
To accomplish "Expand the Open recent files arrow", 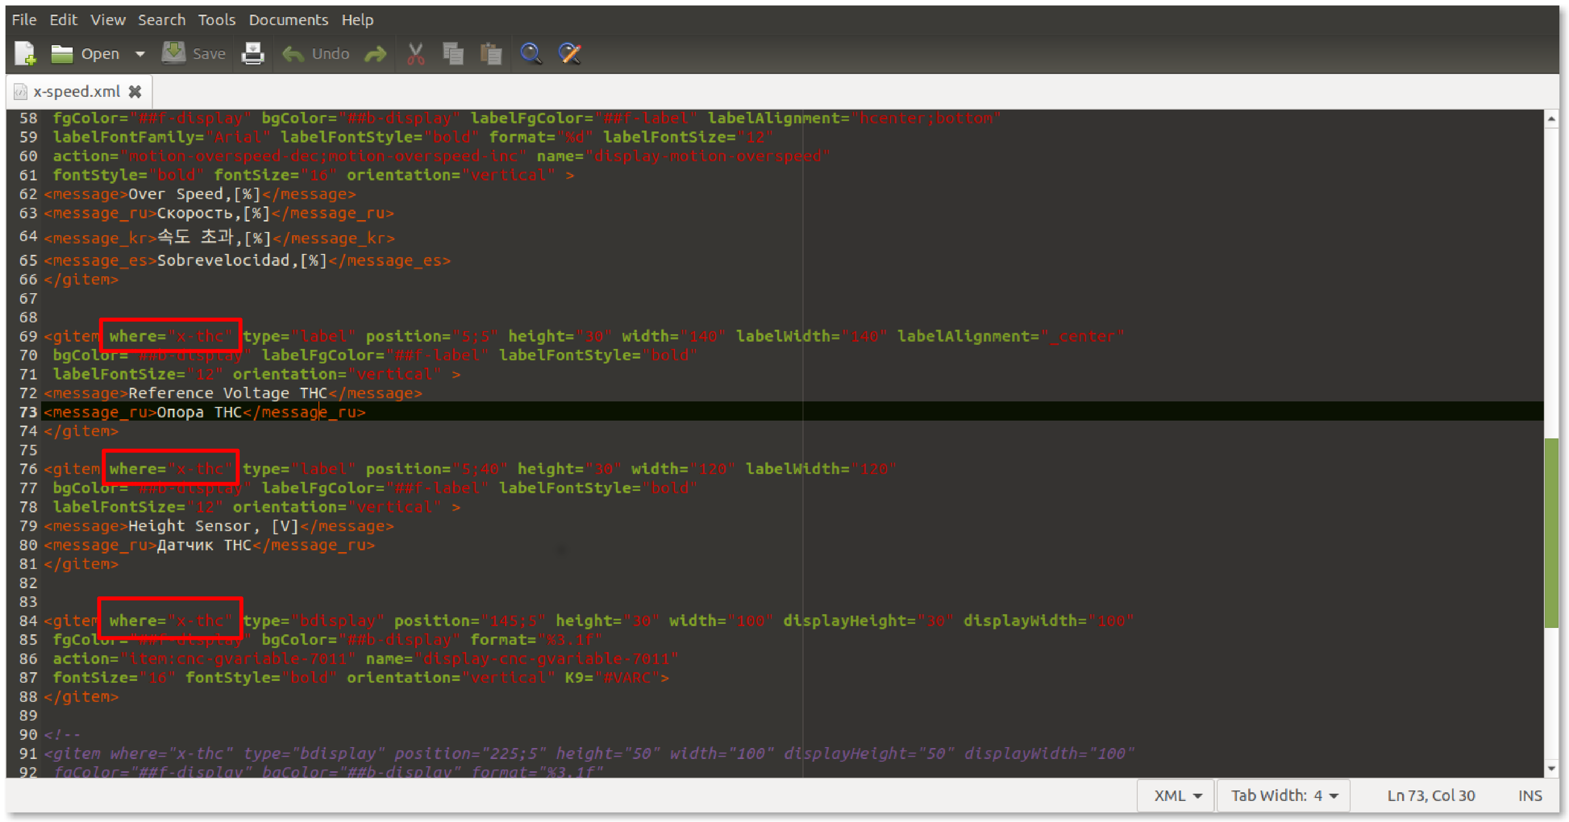I will click(140, 53).
